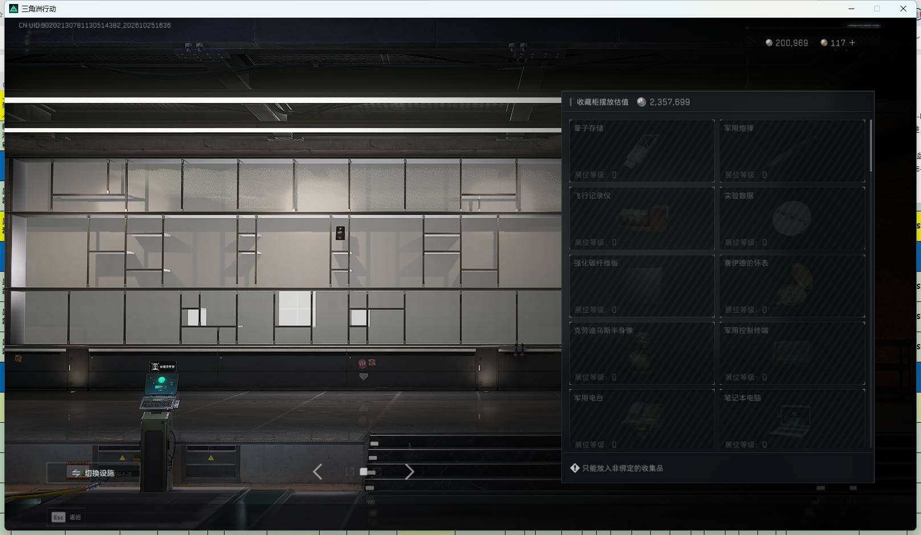Viewport: 921px width, 535px height.
Task: Choose the 赛伊德的怀表 slot
Action: tap(792, 285)
